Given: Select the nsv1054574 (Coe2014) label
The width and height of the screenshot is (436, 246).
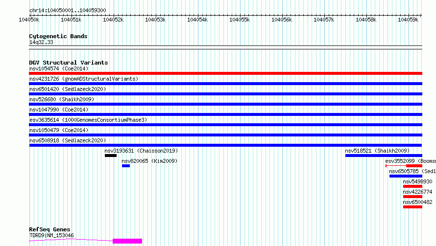Looking at the screenshot, I should (59, 68).
